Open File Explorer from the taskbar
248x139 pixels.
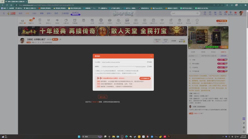(113, 137)
